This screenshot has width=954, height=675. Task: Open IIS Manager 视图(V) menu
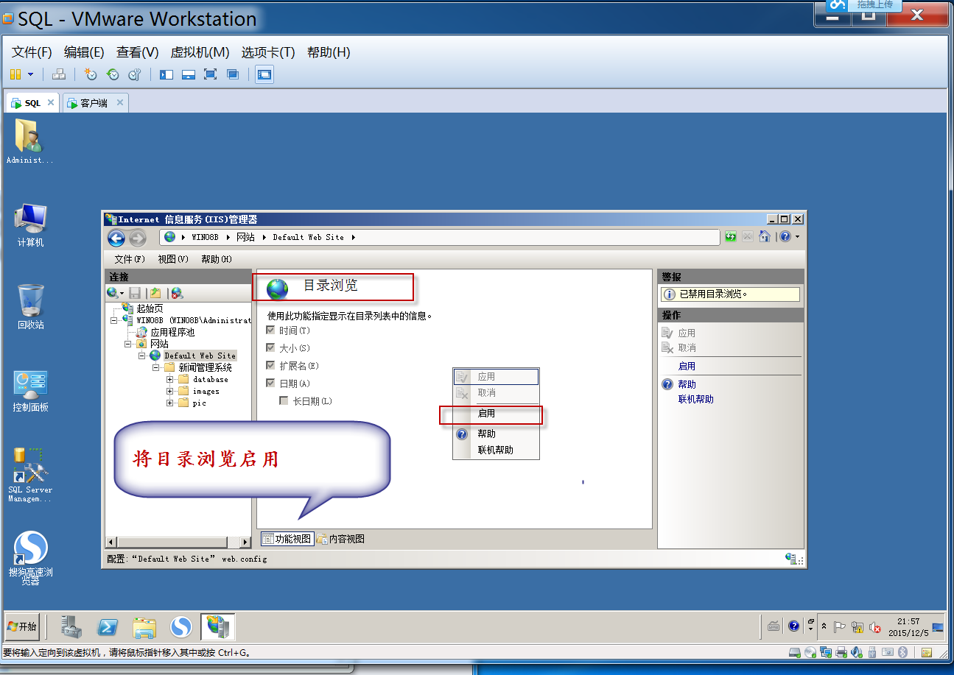[x=173, y=259]
